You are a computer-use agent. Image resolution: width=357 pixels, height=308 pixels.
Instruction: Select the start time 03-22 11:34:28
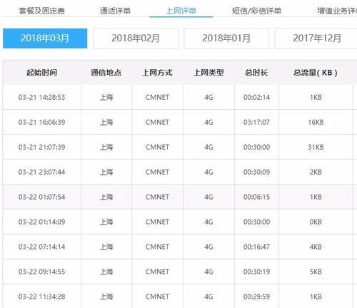(41, 297)
